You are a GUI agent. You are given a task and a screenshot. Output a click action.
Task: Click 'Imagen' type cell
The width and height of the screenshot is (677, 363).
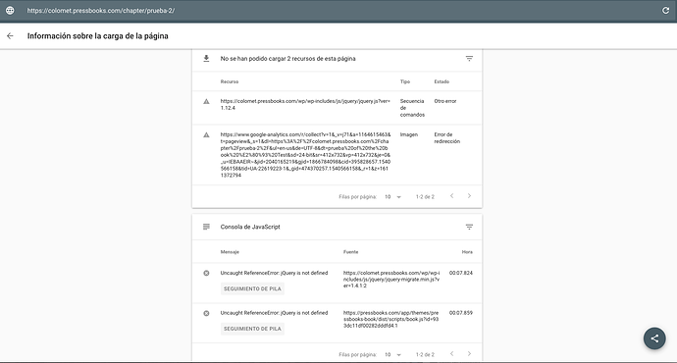point(409,134)
